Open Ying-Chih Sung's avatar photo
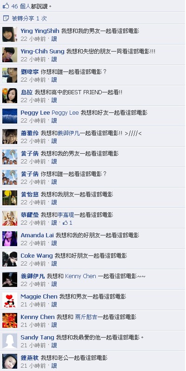 [10, 55]
